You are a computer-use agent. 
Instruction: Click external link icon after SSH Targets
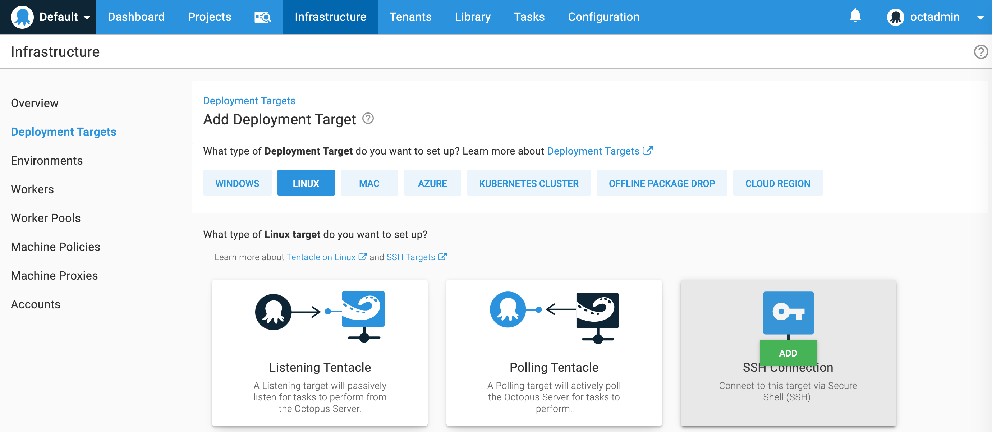coord(442,257)
